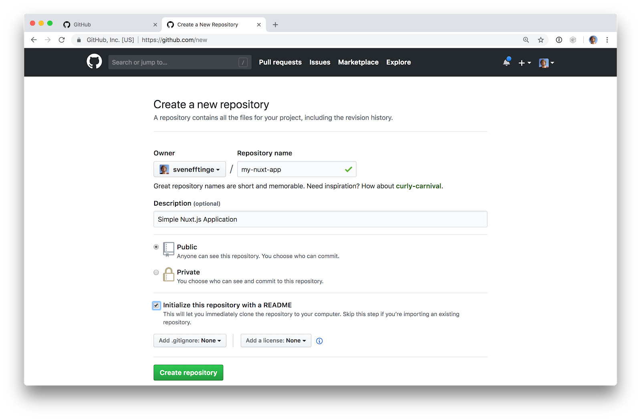The image size is (641, 420).
Task: Expand the Add .gitignore dropdown
Action: click(x=190, y=340)
